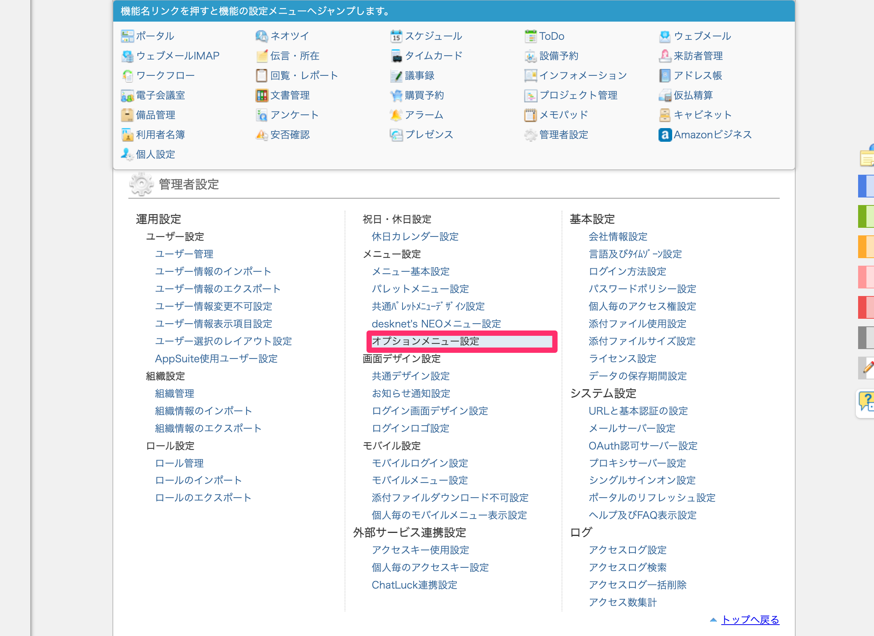Open desknet's NEOメニュー設定
Screen dimensions: 874x636
click(436, 324)
